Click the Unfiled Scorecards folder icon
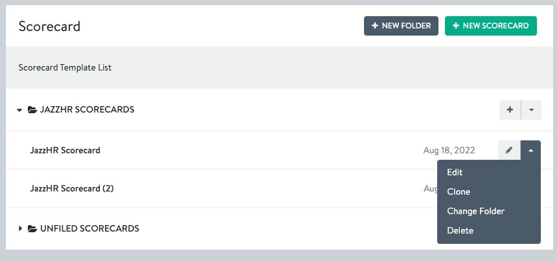Viewport: 557px width, 262px height. point(32,228)
